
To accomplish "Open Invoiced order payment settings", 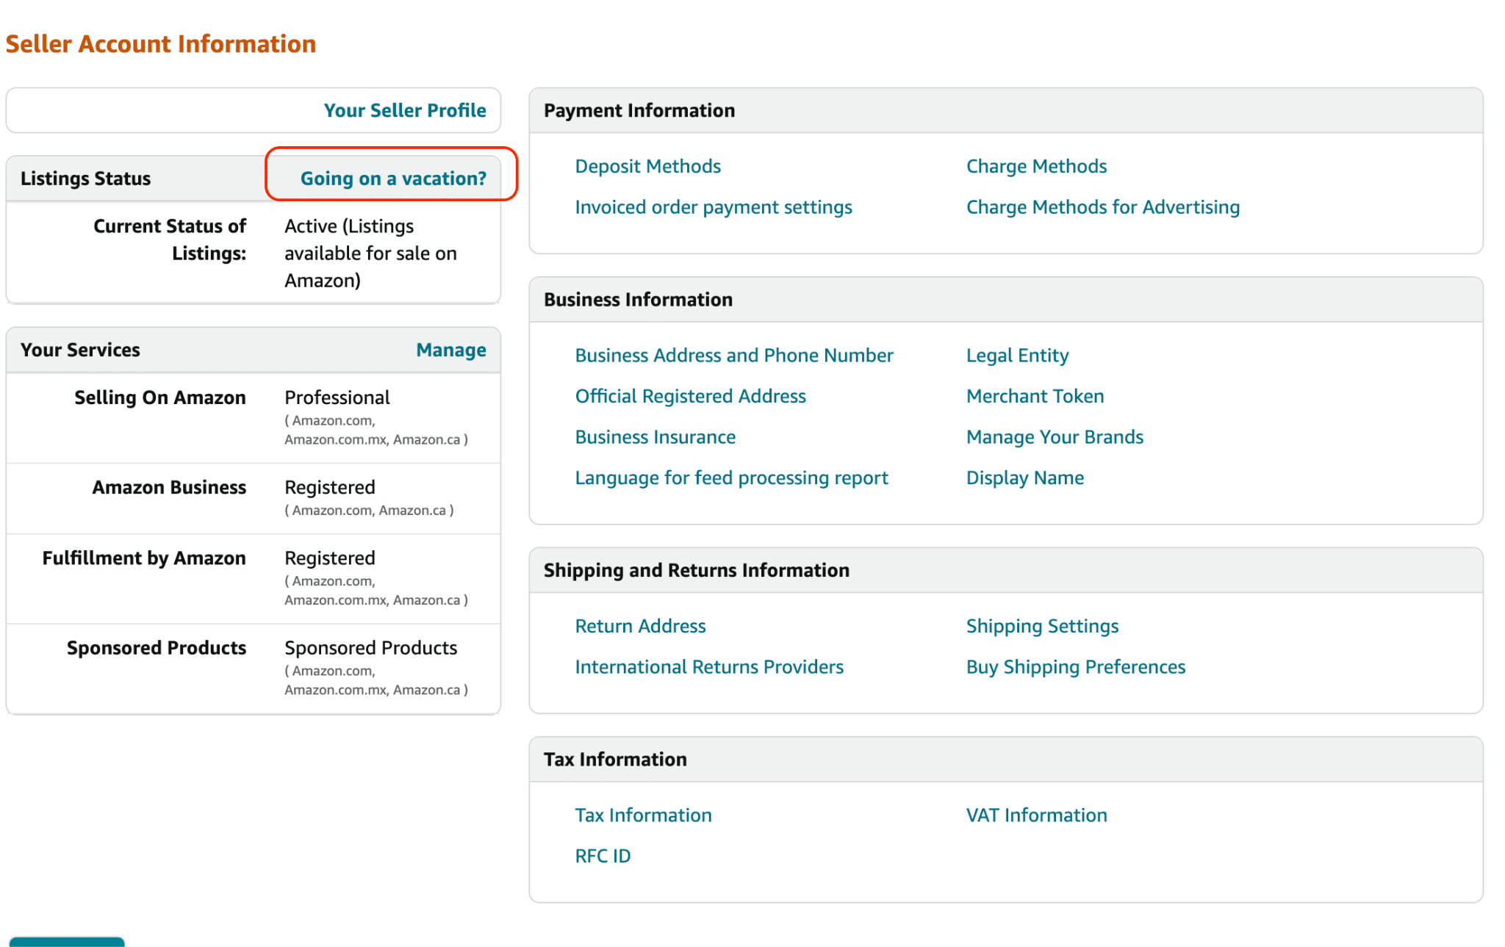I will [x=714, y=207].
